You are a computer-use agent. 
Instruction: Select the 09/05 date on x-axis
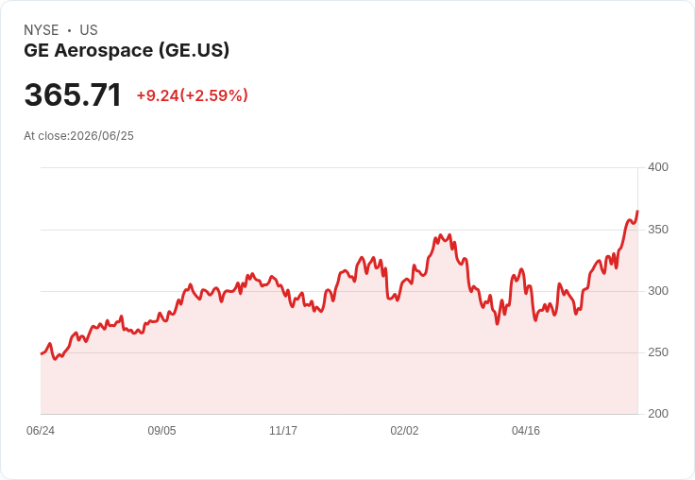161,431
